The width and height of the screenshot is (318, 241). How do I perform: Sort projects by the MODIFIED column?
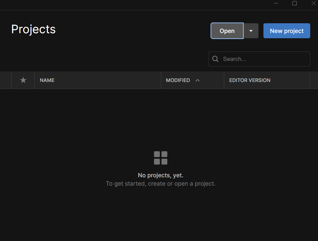point(178,80)
